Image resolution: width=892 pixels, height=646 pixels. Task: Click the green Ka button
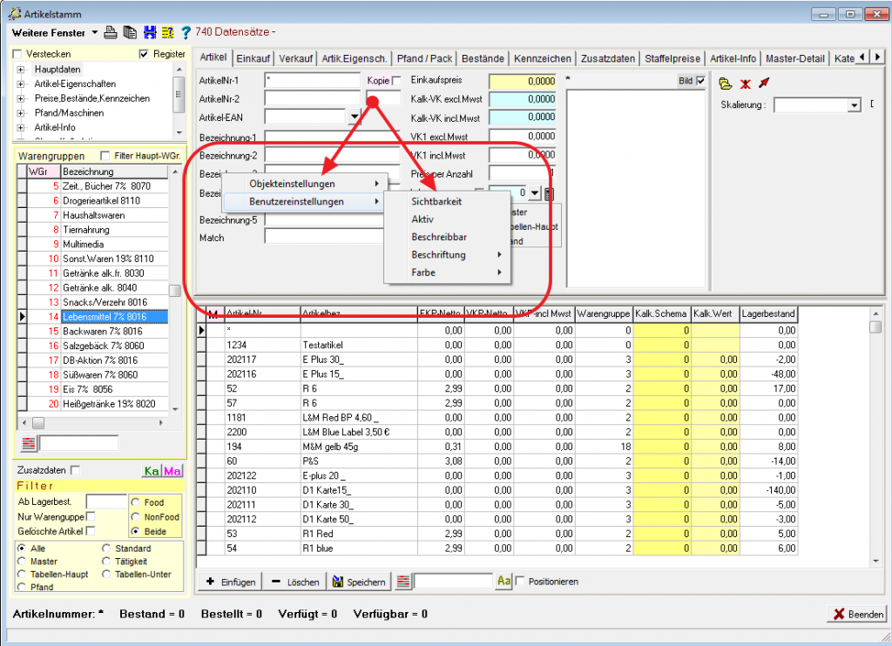coord(152,471)
